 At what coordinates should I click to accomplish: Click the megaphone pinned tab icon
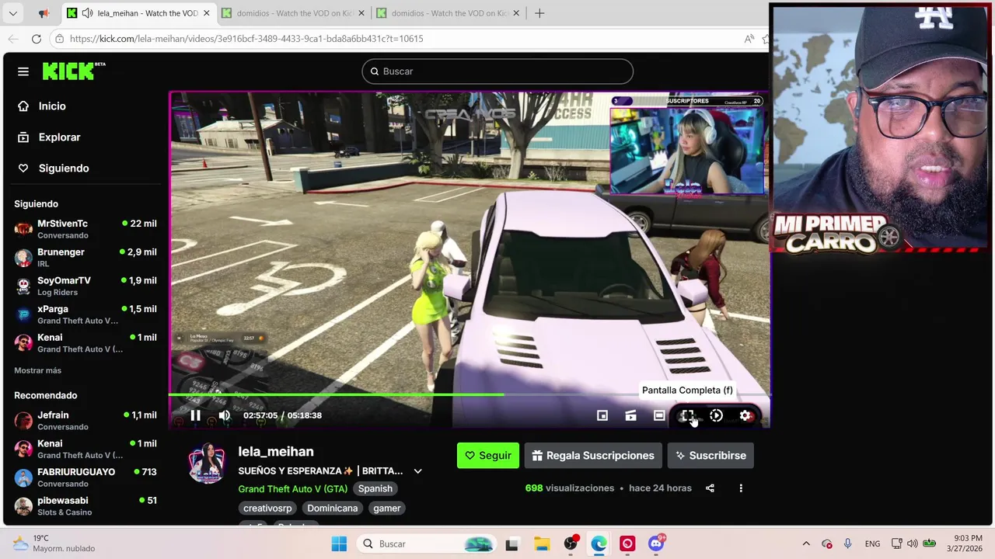pyautogui.click(x=44, y=13)
